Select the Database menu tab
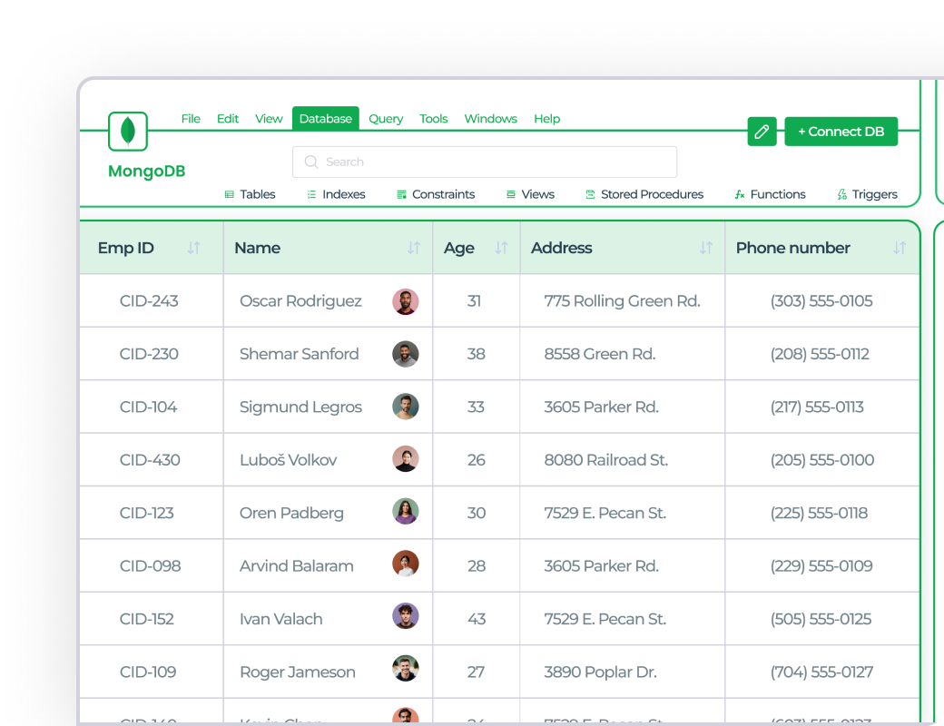Screen dimensions: 944x726 (326, 119)
